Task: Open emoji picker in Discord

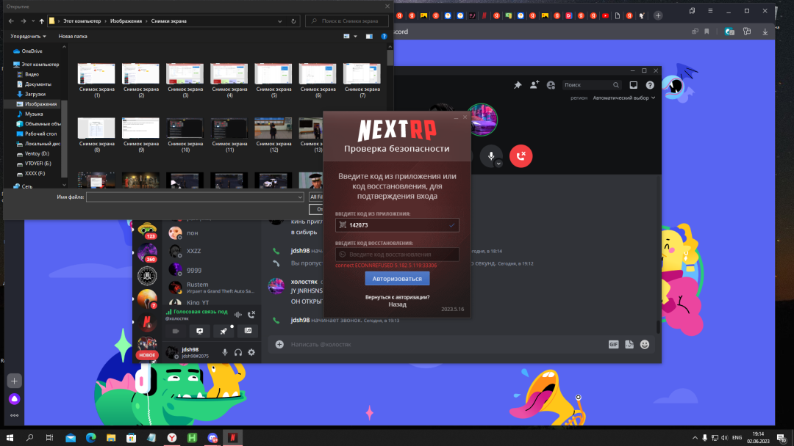Action: coord(645,345)
